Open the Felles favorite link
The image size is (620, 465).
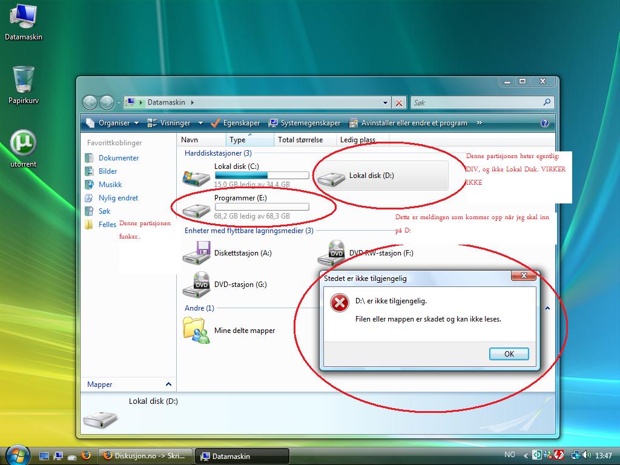[107, 225]
